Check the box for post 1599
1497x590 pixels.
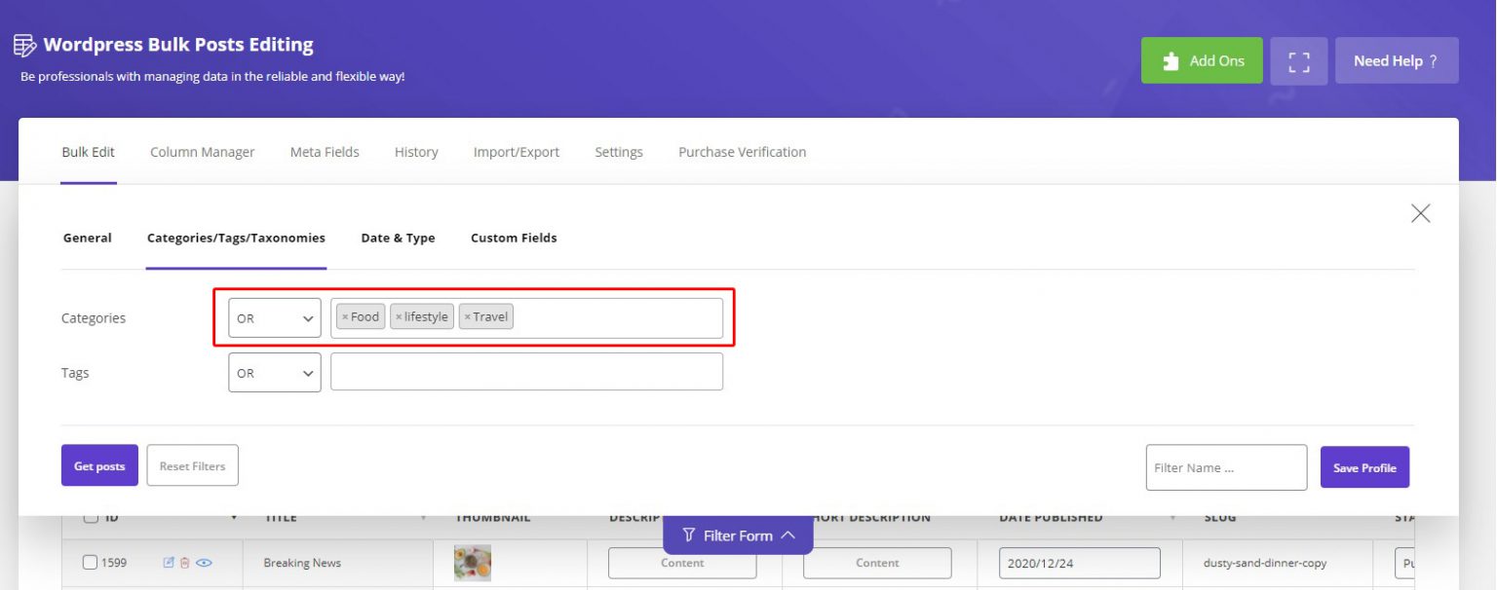pyautogui.click(x=90, y=563)
